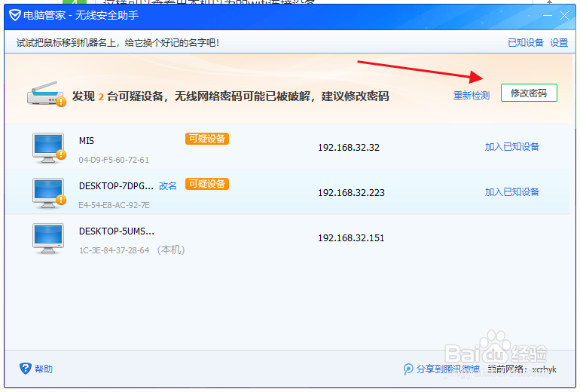Click the help shield question icon
Image resolution: width=580 pixels, height=392 pixels.
point(25,369)
